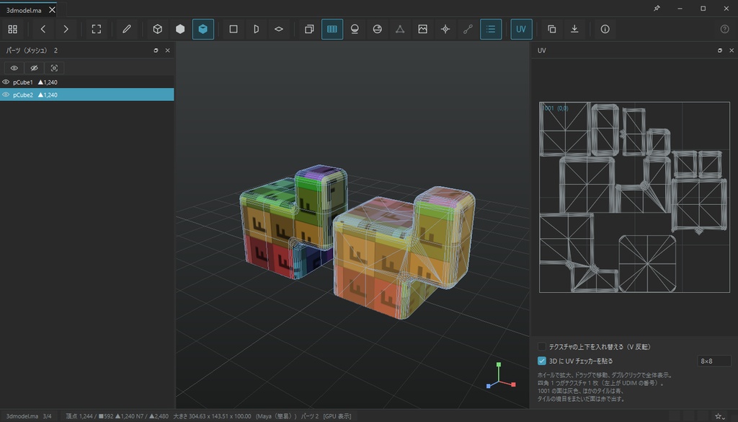Click the copy screenshot duplicate icon
738x422 pixels.
point(551,29)
